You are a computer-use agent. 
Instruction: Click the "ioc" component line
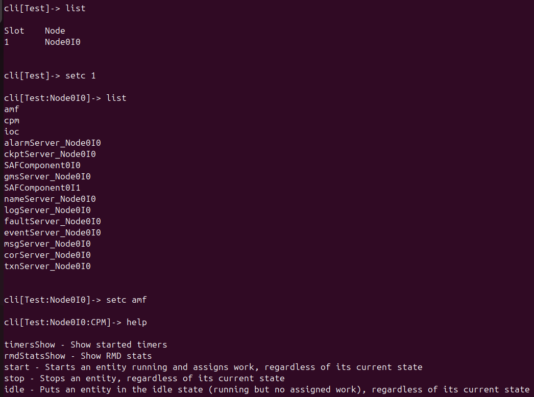12,132
